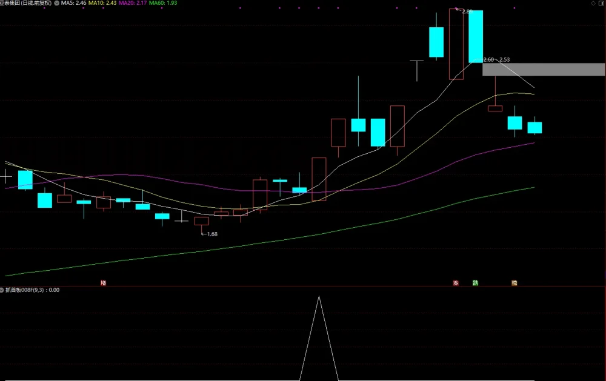The width and height of the screenshot is (606, 381).
Task: Click the yellow MA10: 2.43 label
Action: point(102,2)
